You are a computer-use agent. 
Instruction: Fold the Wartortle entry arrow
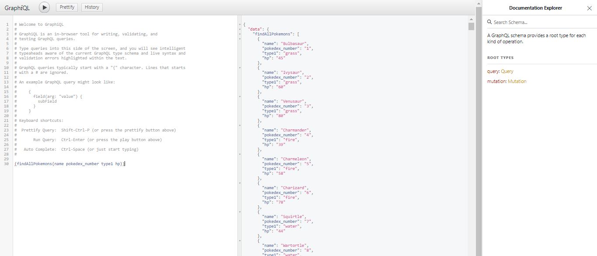tap(240, 241)
